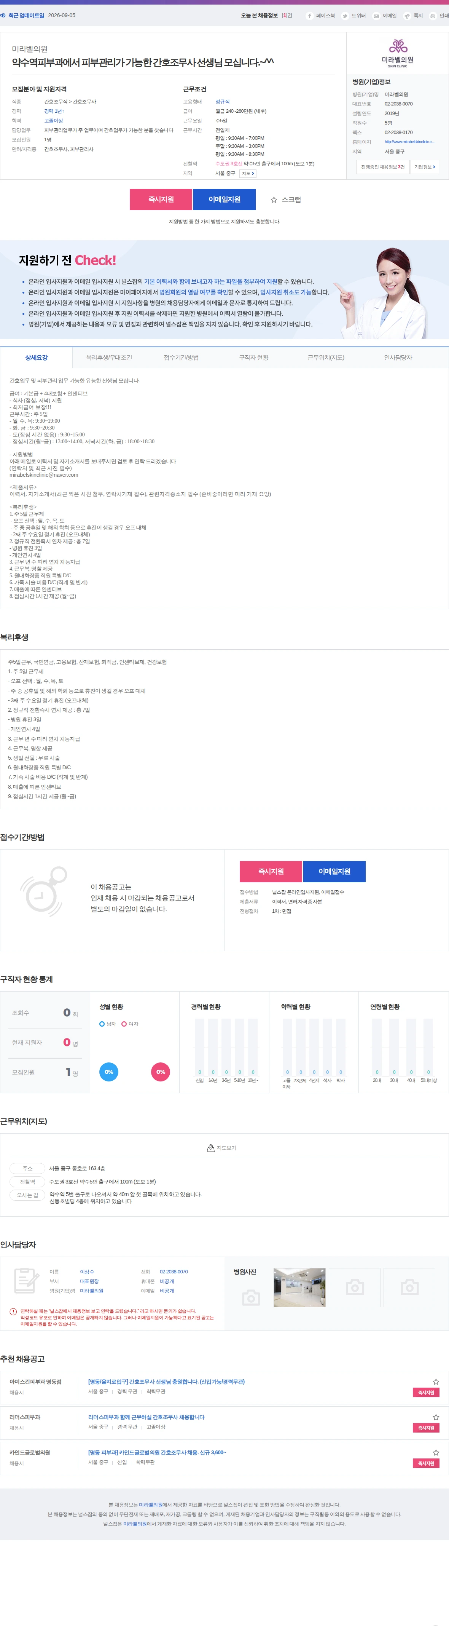Share the posting via 페이스북 icon
The width and height of the screenshot is (449, 1626).
click(x=310, y=16)
